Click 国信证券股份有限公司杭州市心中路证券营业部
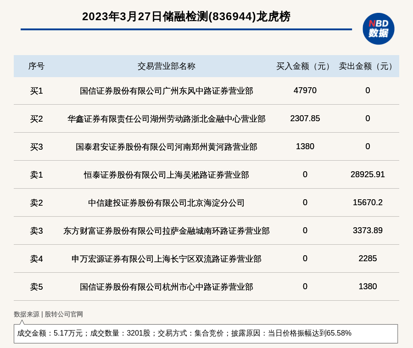This screenshot has height=348, width=413. coord(167,286)
